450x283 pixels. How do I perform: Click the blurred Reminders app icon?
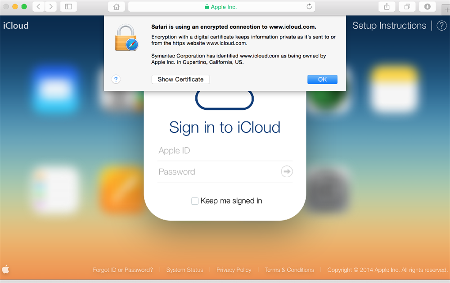pos(56,189)
